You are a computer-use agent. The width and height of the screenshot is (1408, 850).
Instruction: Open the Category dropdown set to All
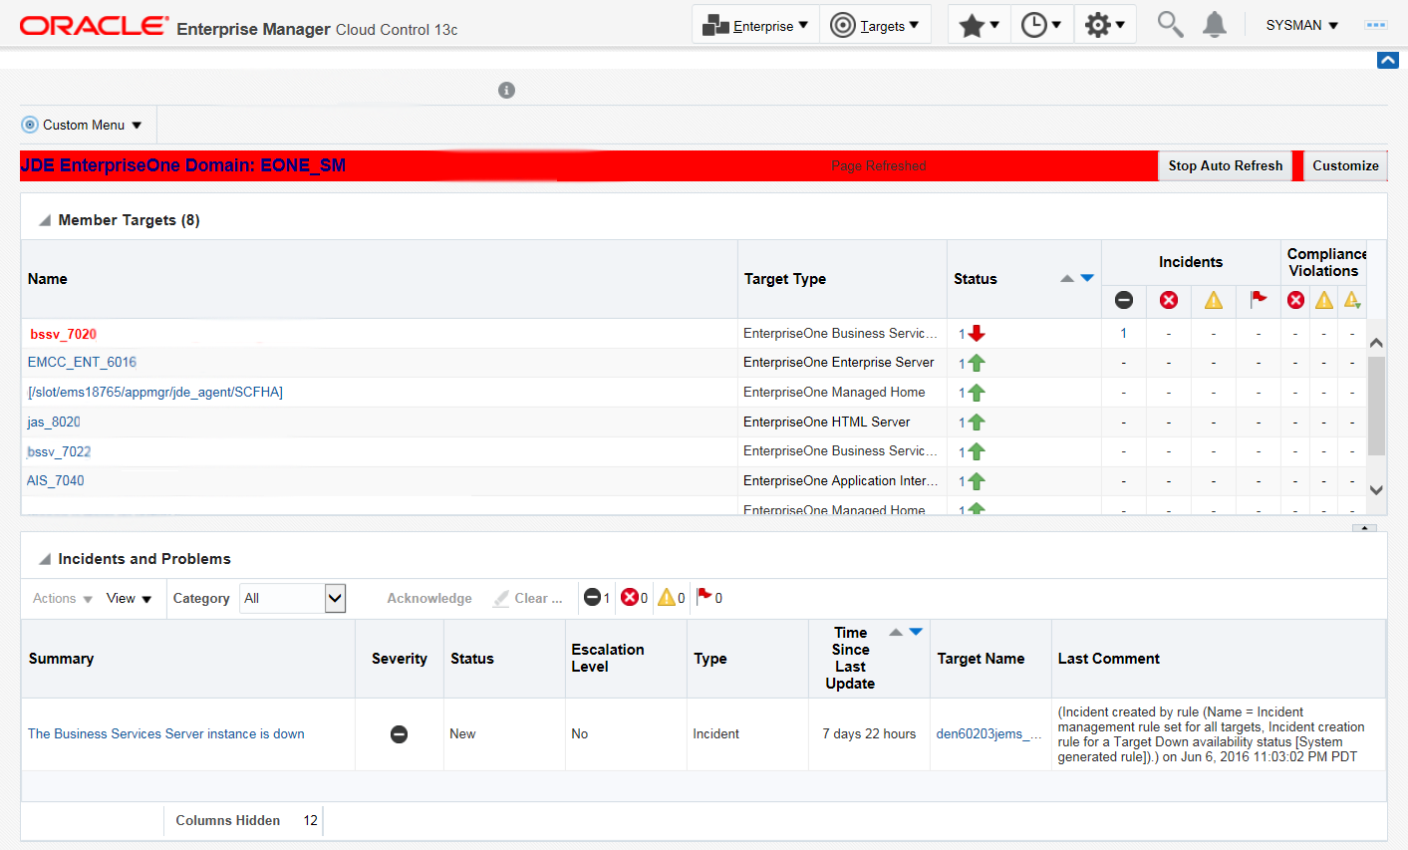tap(335, 598)
